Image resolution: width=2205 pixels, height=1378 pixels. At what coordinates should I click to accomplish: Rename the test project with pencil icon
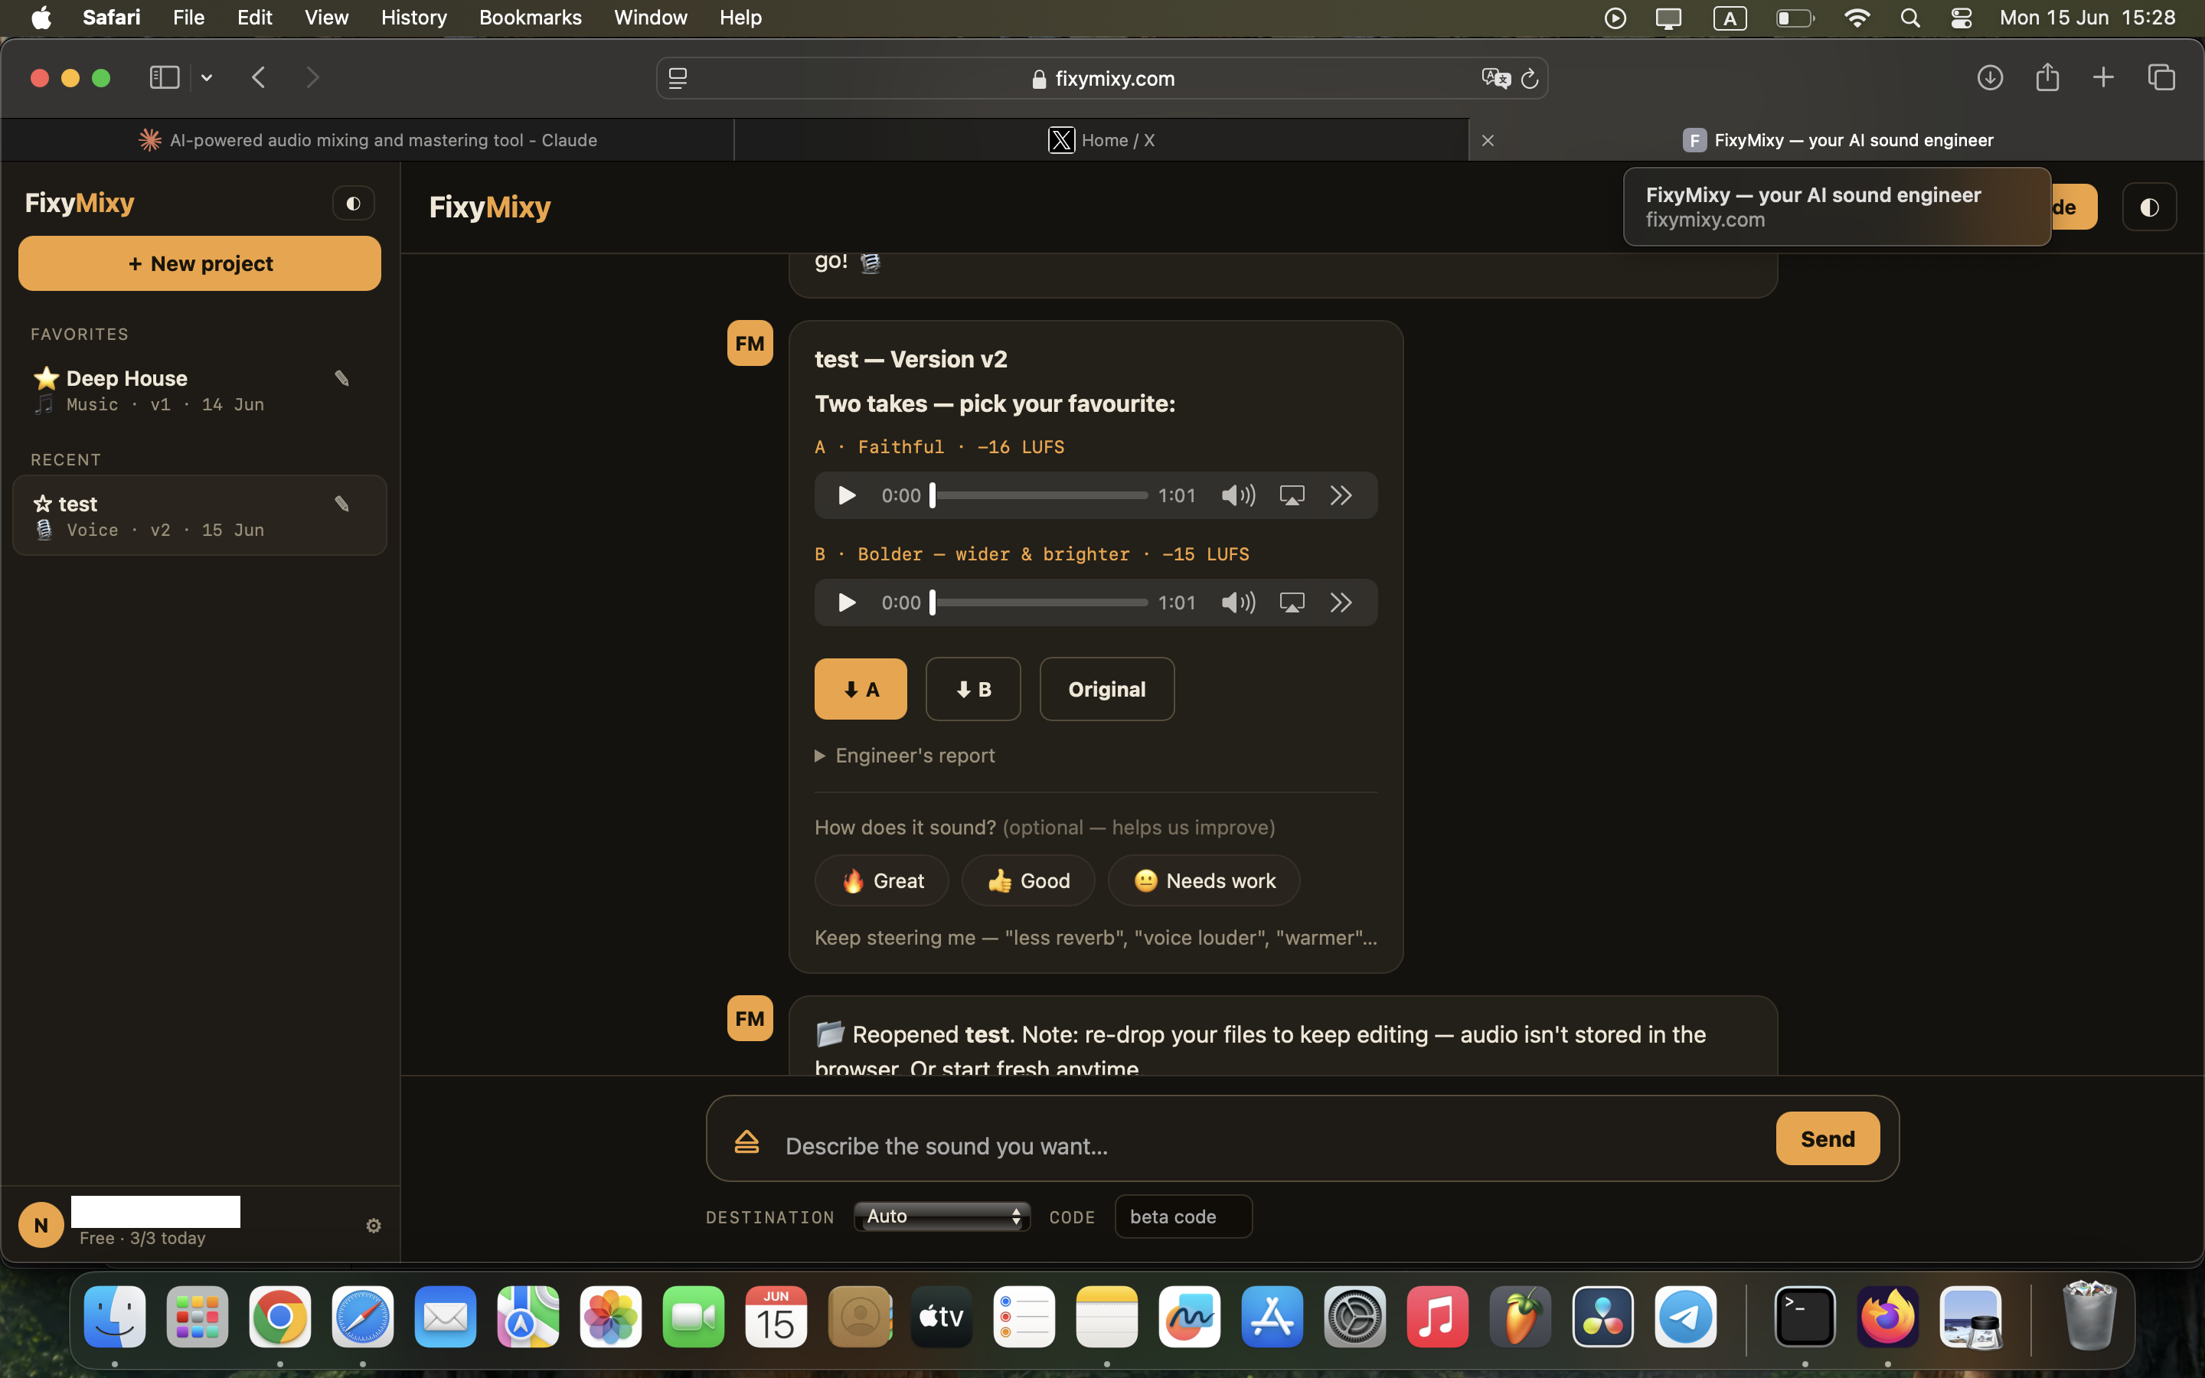pos(341,504)
